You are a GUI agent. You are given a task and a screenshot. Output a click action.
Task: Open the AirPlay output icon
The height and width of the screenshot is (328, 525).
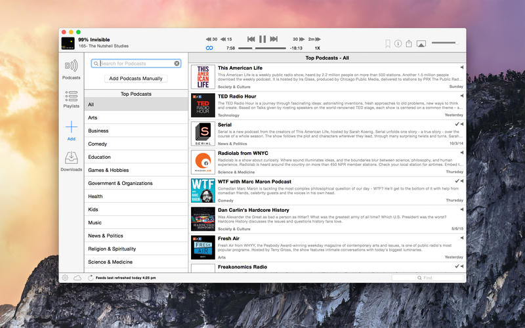click(421, 44)
